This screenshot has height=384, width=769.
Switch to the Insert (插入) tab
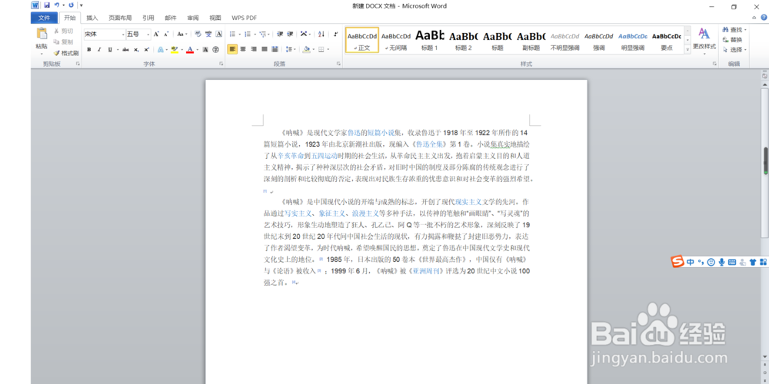pyautogui.click(x=92, y=18)
